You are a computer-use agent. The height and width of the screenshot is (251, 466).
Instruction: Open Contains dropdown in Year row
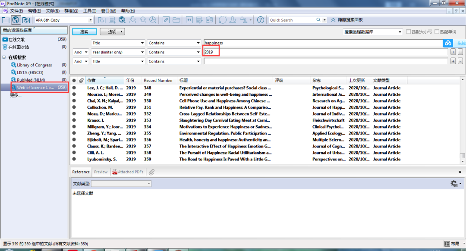(198, 52)
